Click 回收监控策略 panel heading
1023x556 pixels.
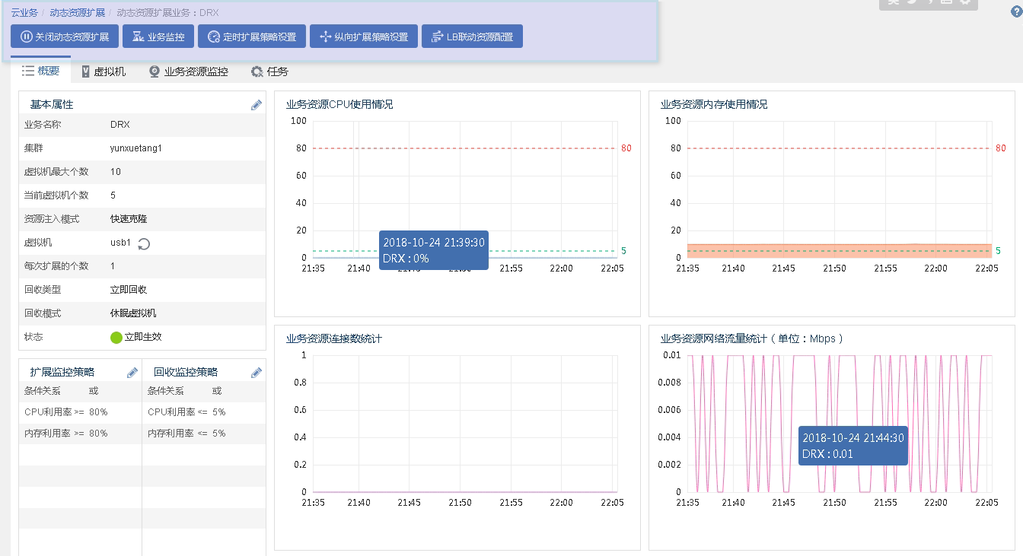[186, 372]
